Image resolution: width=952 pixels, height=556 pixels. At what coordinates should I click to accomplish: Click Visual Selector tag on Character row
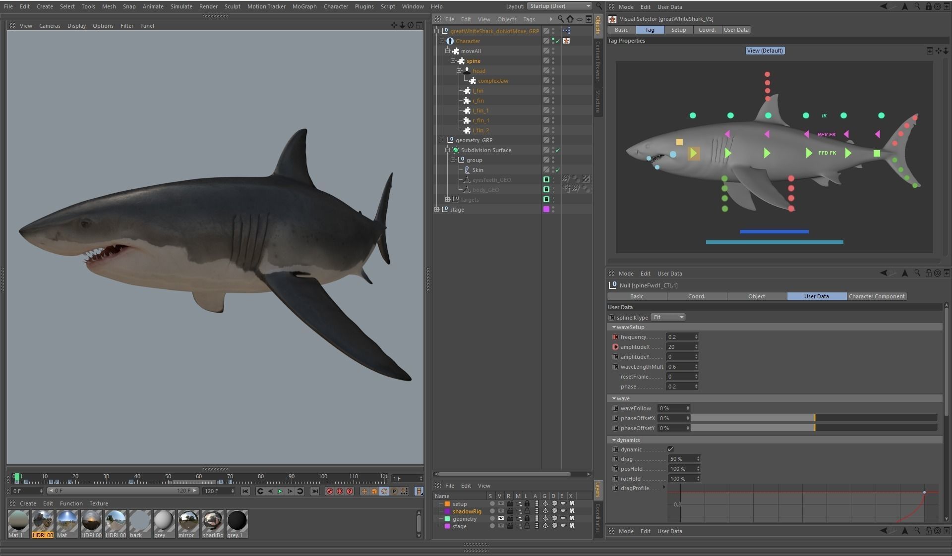[x=566, y=41]
